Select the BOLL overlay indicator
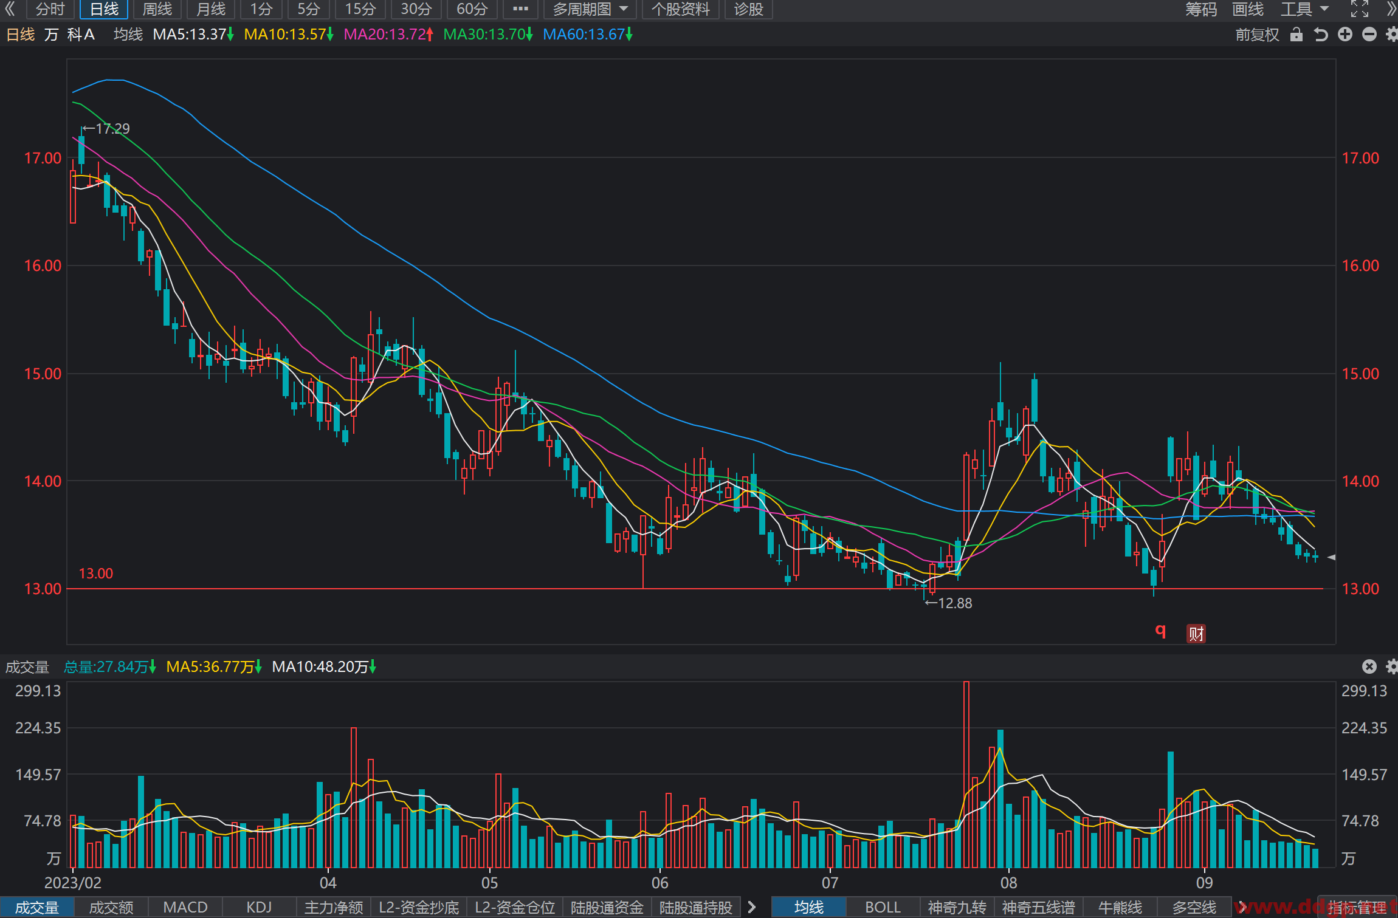 pyautogui.click(x=883, y=907)
